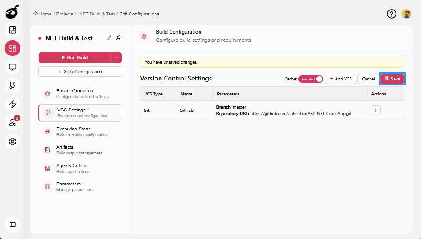The image size is (421, 239).
Task: Open the agents monitor icon in sidebar
Action: (x=12, y=67)
